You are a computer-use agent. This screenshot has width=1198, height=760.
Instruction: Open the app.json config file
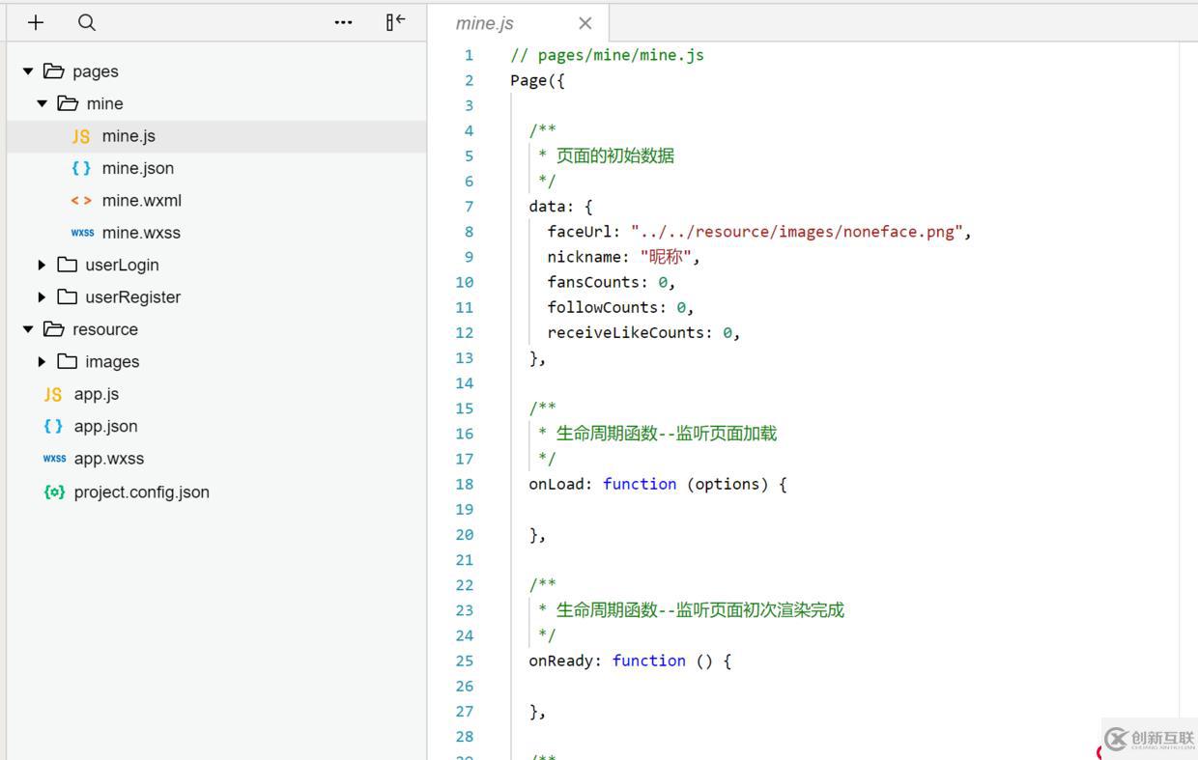[x=105, y=426]
